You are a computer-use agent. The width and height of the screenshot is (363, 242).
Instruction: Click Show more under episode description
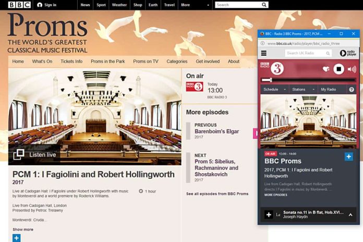(23, 229)
